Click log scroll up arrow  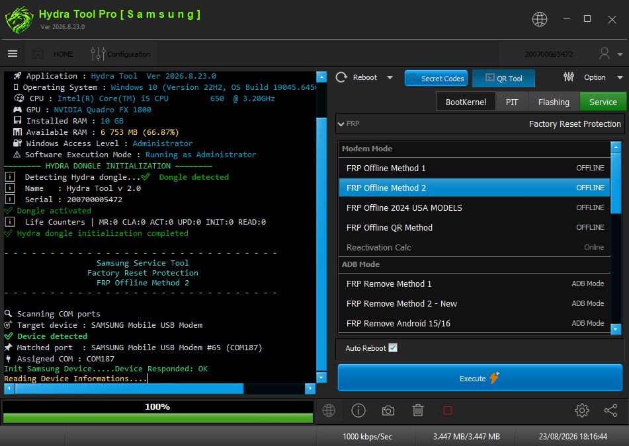[321, 77]
